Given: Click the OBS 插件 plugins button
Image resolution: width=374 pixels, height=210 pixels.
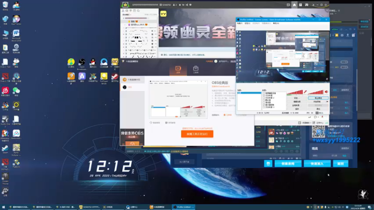Looking at the screenshot, I should 297,109.
